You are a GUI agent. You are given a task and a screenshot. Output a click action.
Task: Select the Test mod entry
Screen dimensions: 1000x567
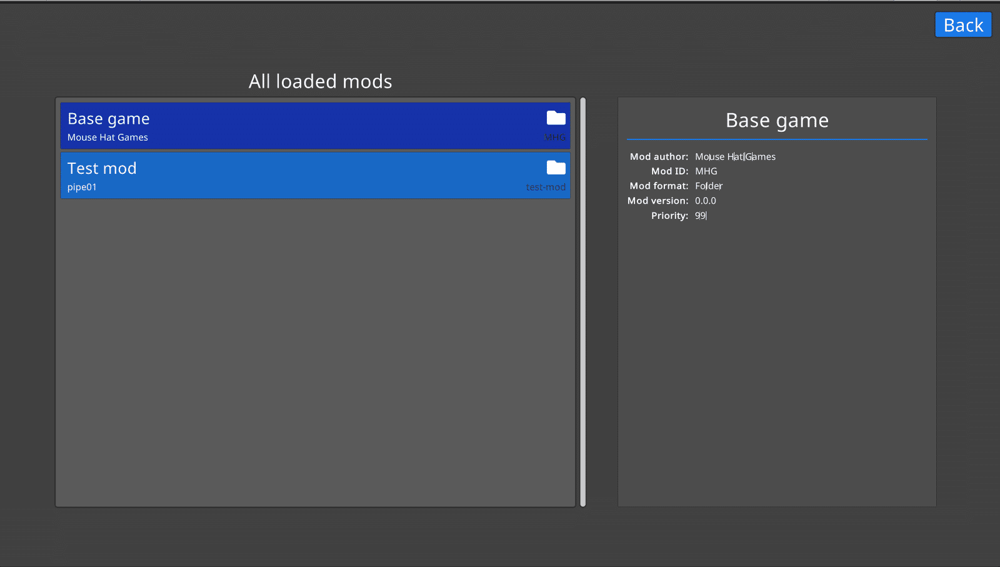315,175
